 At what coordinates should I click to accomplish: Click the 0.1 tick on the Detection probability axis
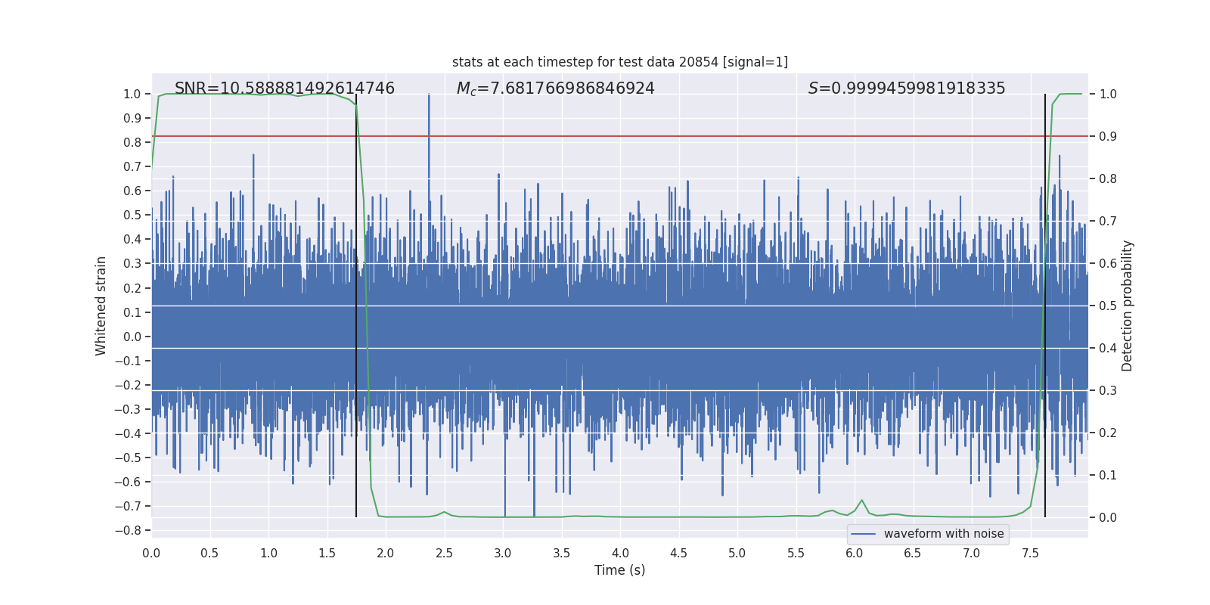(x=1108, y=476)
